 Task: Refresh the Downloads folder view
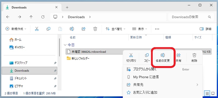pos(43,17)
